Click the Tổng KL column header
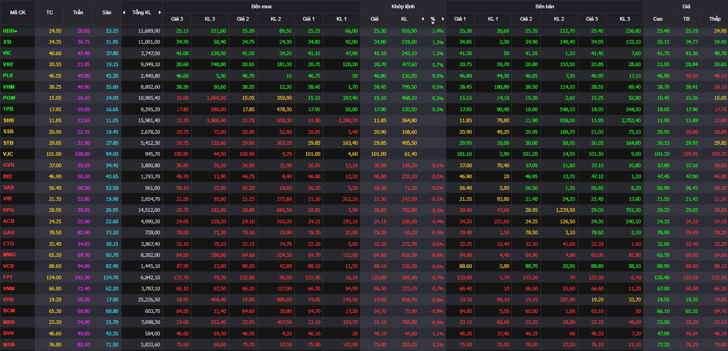728x351 pixels. click(x=142, y=12)
